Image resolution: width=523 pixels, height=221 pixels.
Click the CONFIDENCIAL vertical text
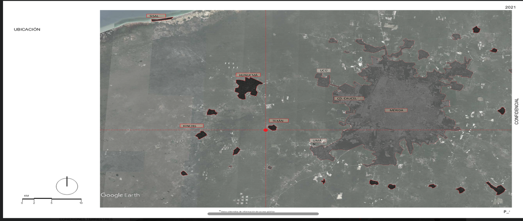pyautogui.click(x=517, y=111)
